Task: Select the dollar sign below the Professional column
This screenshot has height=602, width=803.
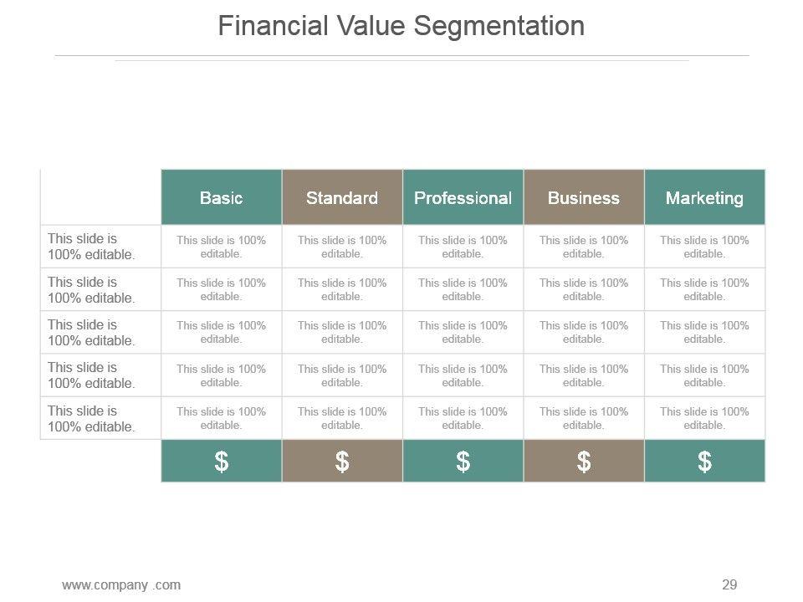Action: [x=463, y=462]
